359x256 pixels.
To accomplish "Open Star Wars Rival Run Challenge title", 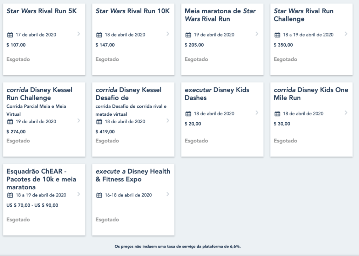I will click(304, 15).
